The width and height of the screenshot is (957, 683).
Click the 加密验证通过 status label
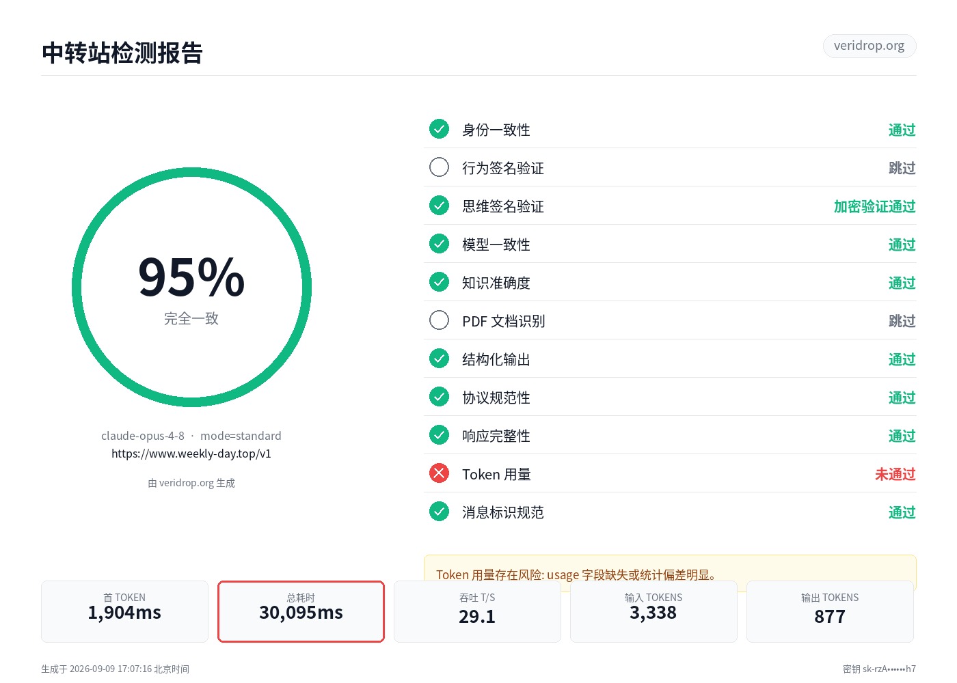(x=874, y=206)
